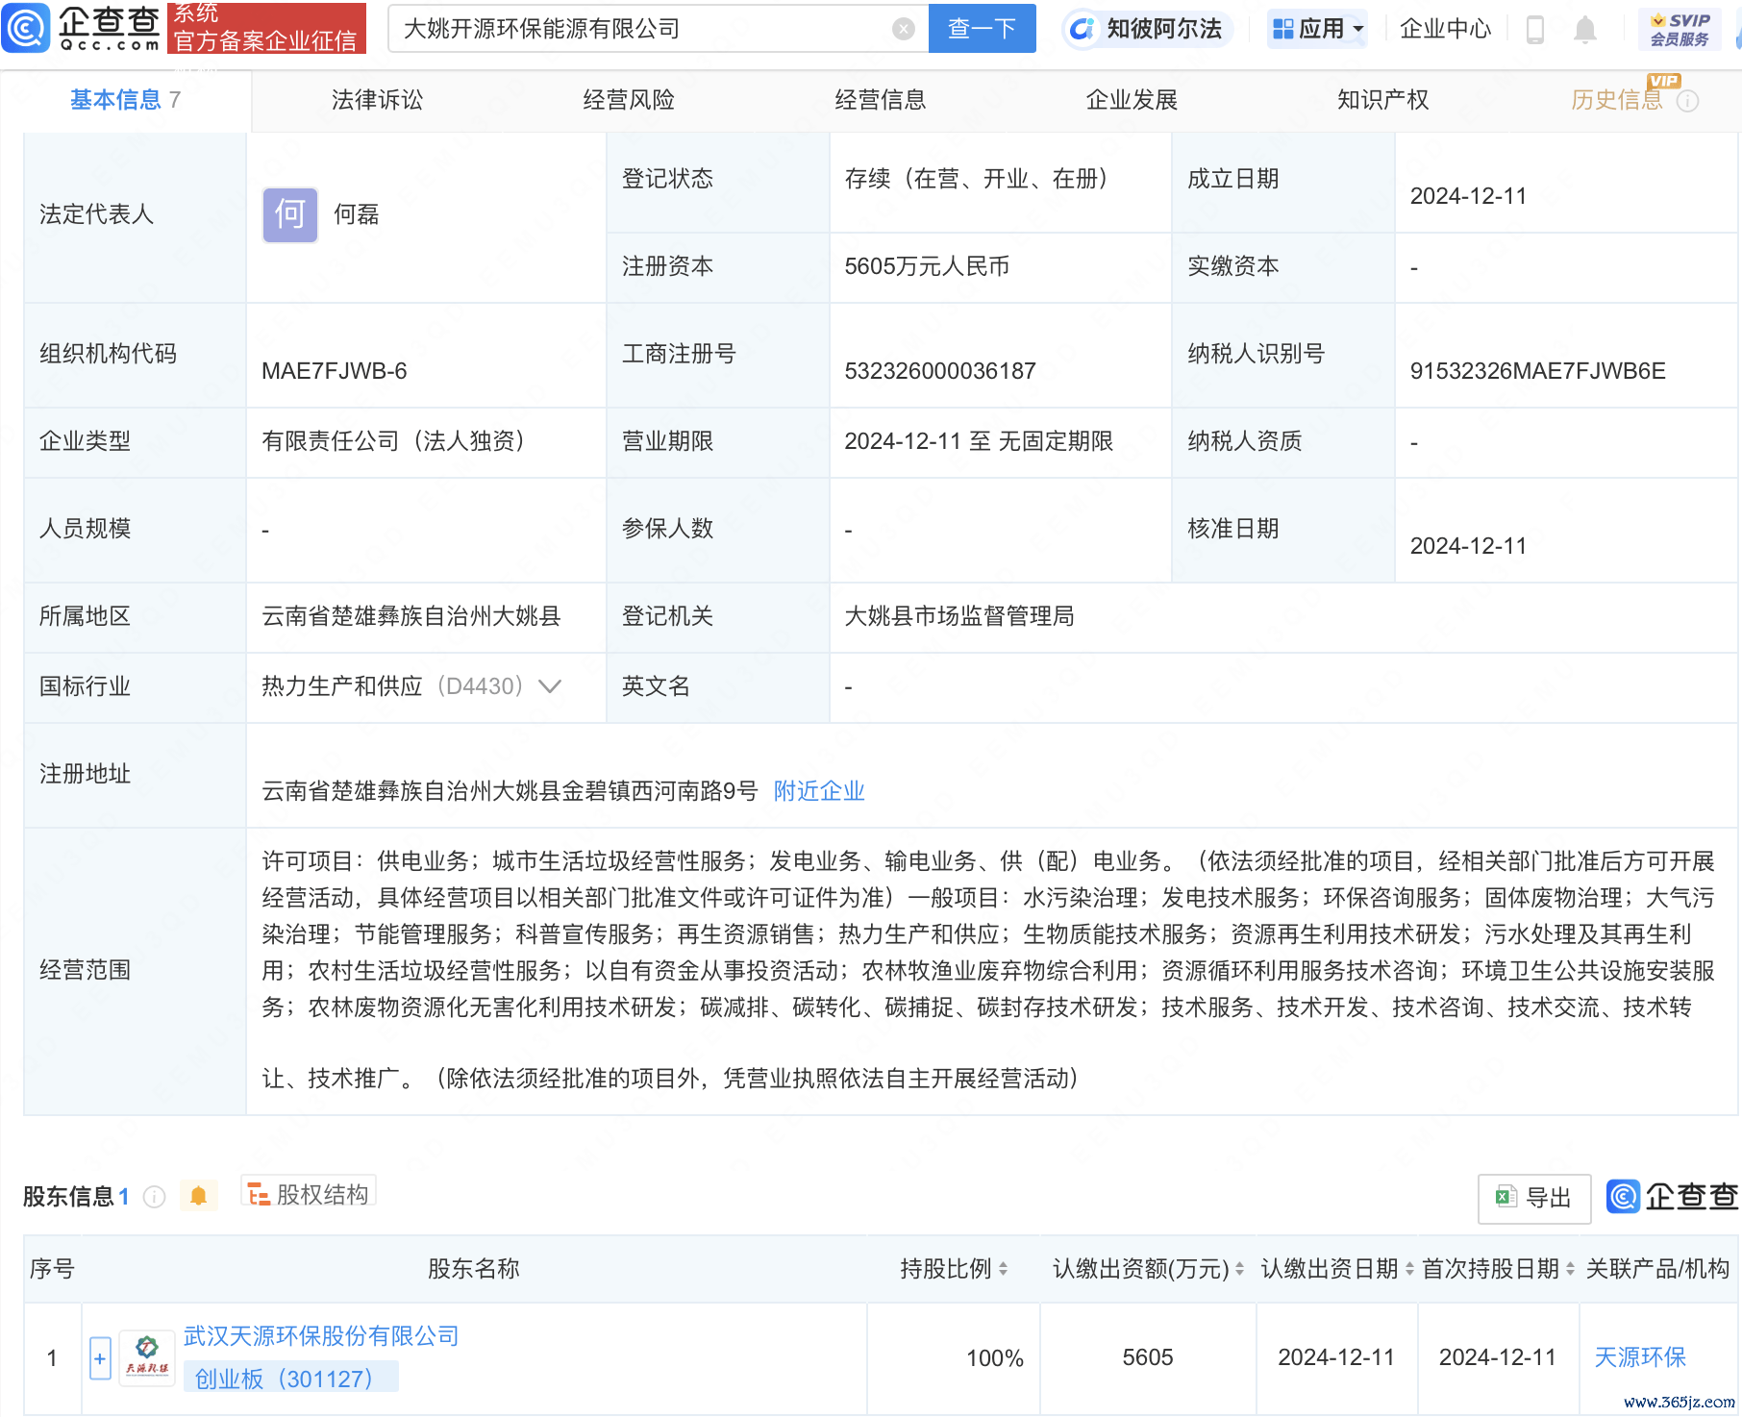Switch to 法律诉讼 tab
The height and width of the screenshot is (1417, 1742).
[x=377, y=100]
